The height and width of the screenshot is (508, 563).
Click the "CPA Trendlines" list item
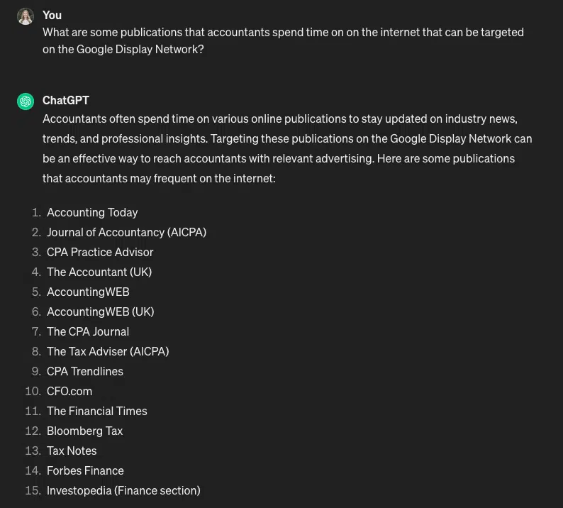[x=85, y=371]
